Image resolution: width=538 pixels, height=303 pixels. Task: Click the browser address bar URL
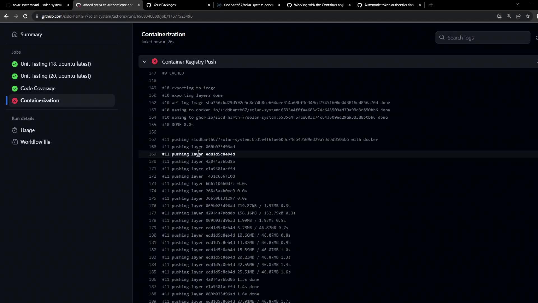coord(117,16)
